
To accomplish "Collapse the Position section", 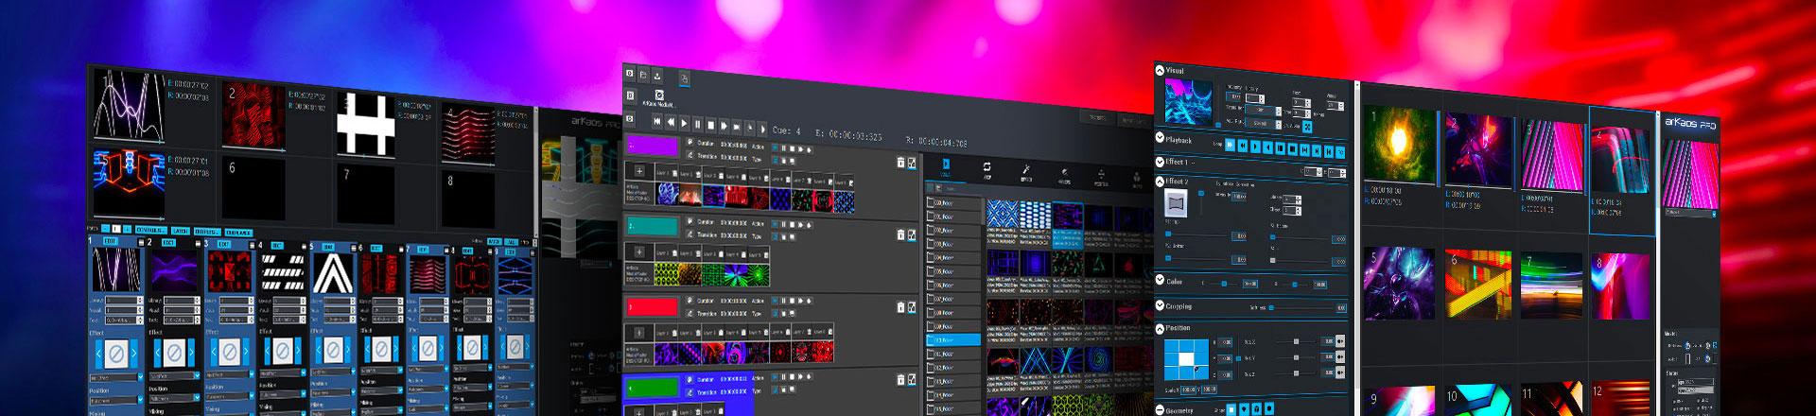I will coord(1160,327).
